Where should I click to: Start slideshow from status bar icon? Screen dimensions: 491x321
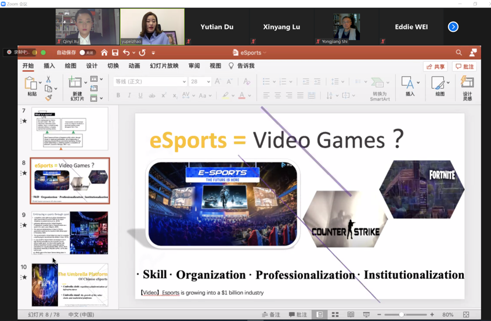(x=366, y=315)
